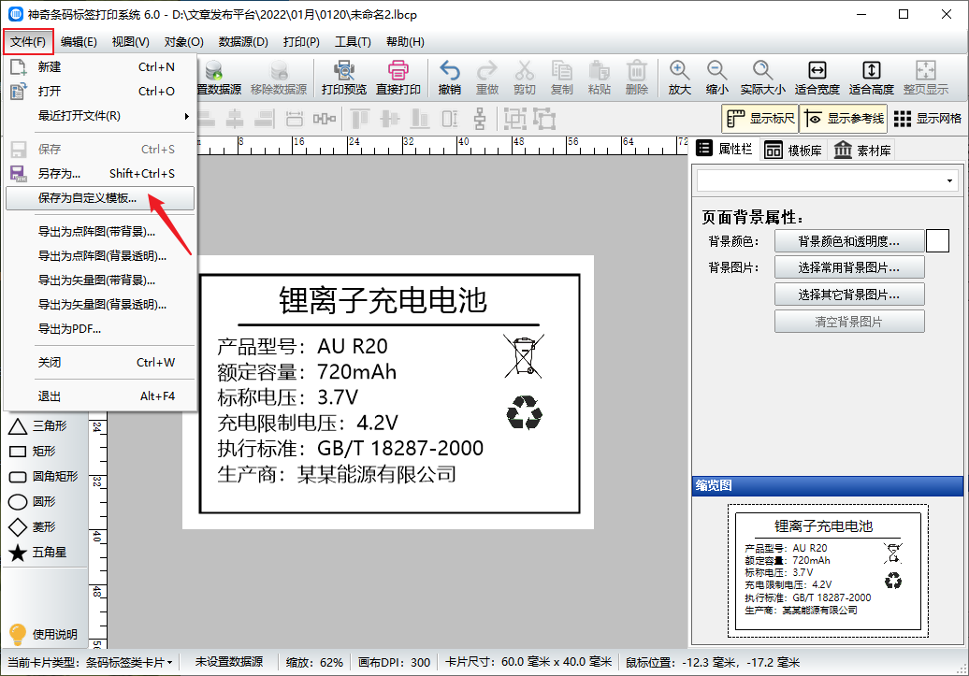Click 未设置数据源 in the status bar

click(x=228, y=662)
